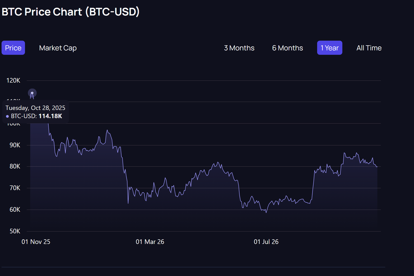Switch to the Market Cap tab
Screen dimensions: 414x276
(x=58, y=48)
